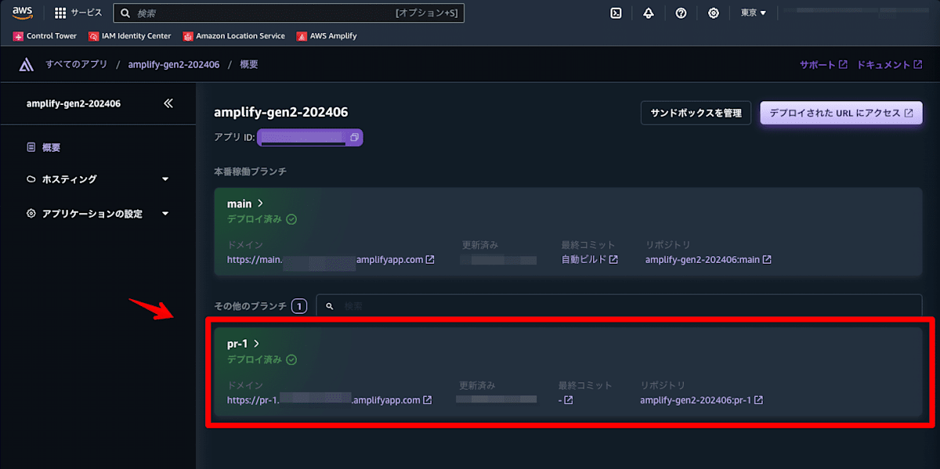Open the main branch heading
This screenshot has width=940, height=469.
pos(244,204)
